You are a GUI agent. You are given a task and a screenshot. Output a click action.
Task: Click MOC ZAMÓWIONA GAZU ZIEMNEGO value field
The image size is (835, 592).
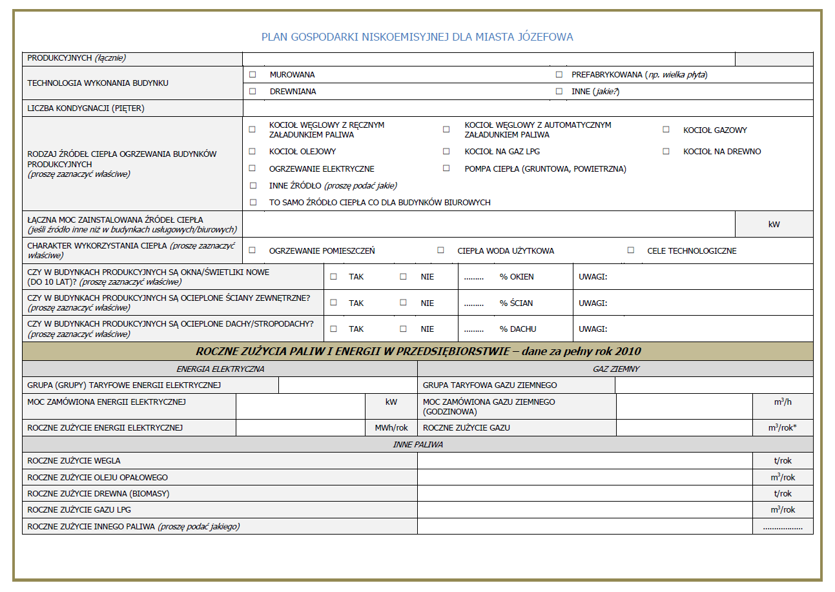(x=685, y=406)
